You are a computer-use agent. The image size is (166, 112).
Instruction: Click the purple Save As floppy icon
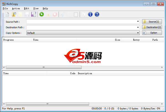(33, 14)
